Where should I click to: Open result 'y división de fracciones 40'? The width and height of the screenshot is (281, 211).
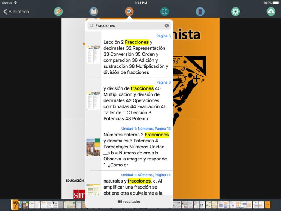pos(129,101)
